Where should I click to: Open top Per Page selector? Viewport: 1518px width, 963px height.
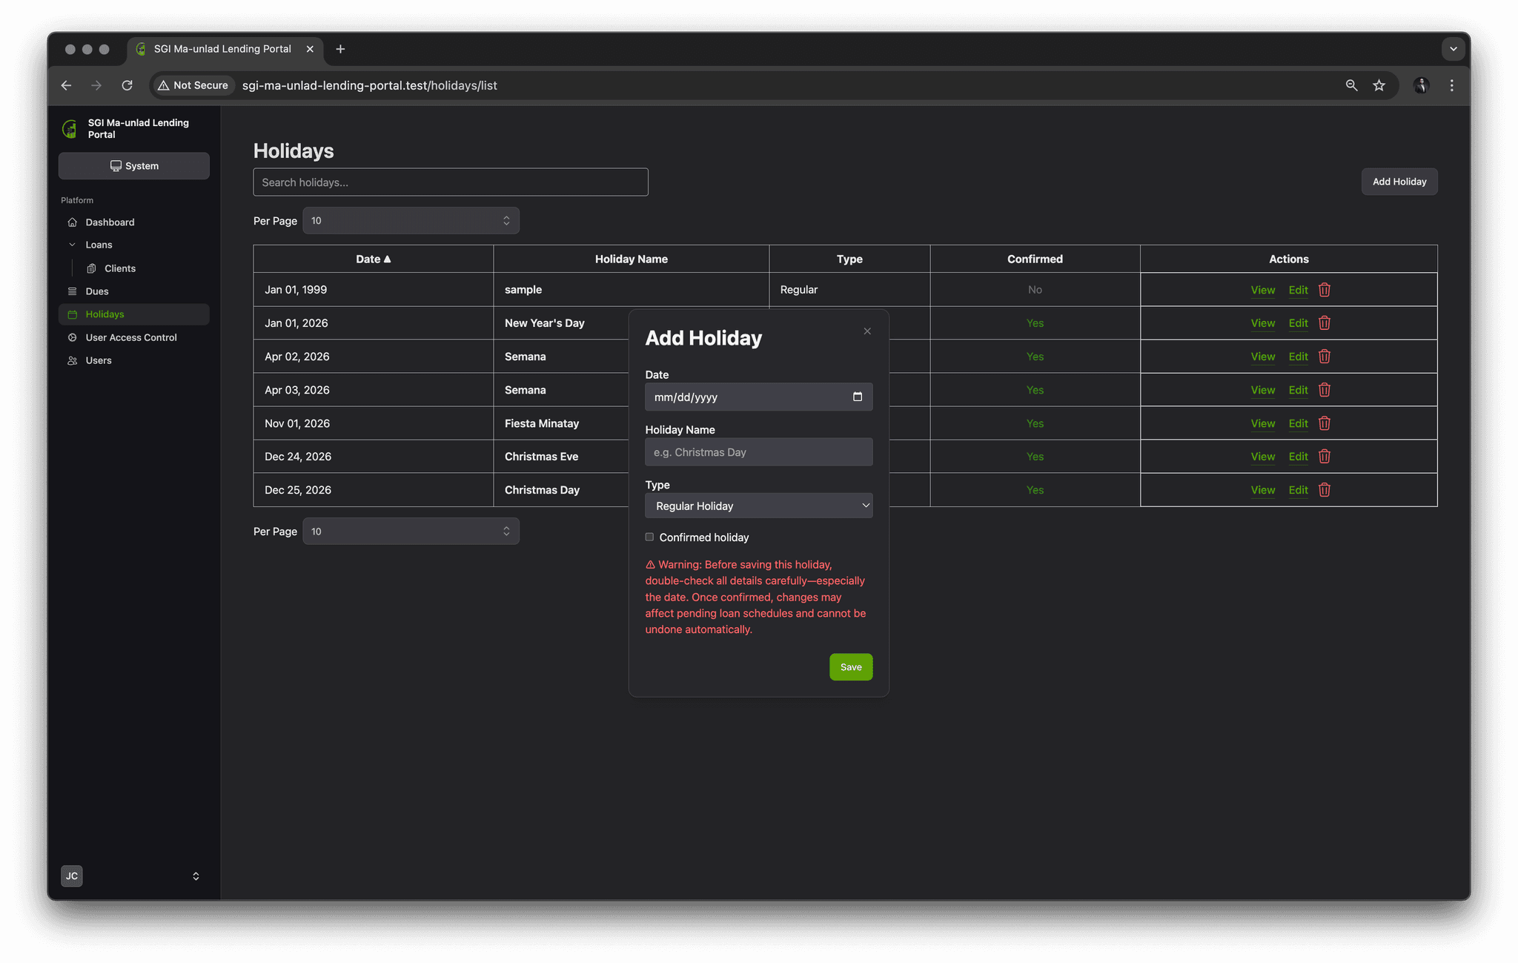(411, 220)
